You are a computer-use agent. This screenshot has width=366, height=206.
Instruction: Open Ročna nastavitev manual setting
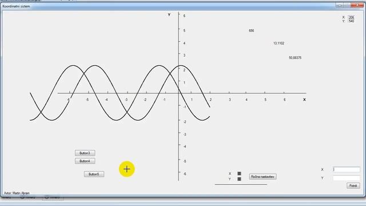pyautogui.click(x=263, y=177)
